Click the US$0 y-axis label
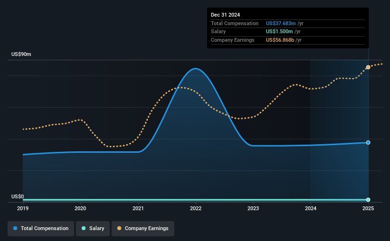This screenshot has width=390, height=241. tap(18, 196)
